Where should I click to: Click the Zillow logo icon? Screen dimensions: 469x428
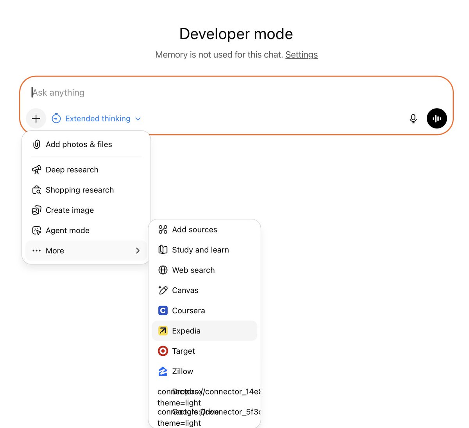[x=163, y=371]
